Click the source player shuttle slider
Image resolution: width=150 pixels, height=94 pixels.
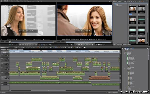point(4,42)
